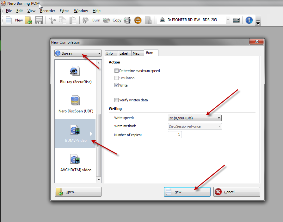Click the New toolbar label

[x=19, y=20]
